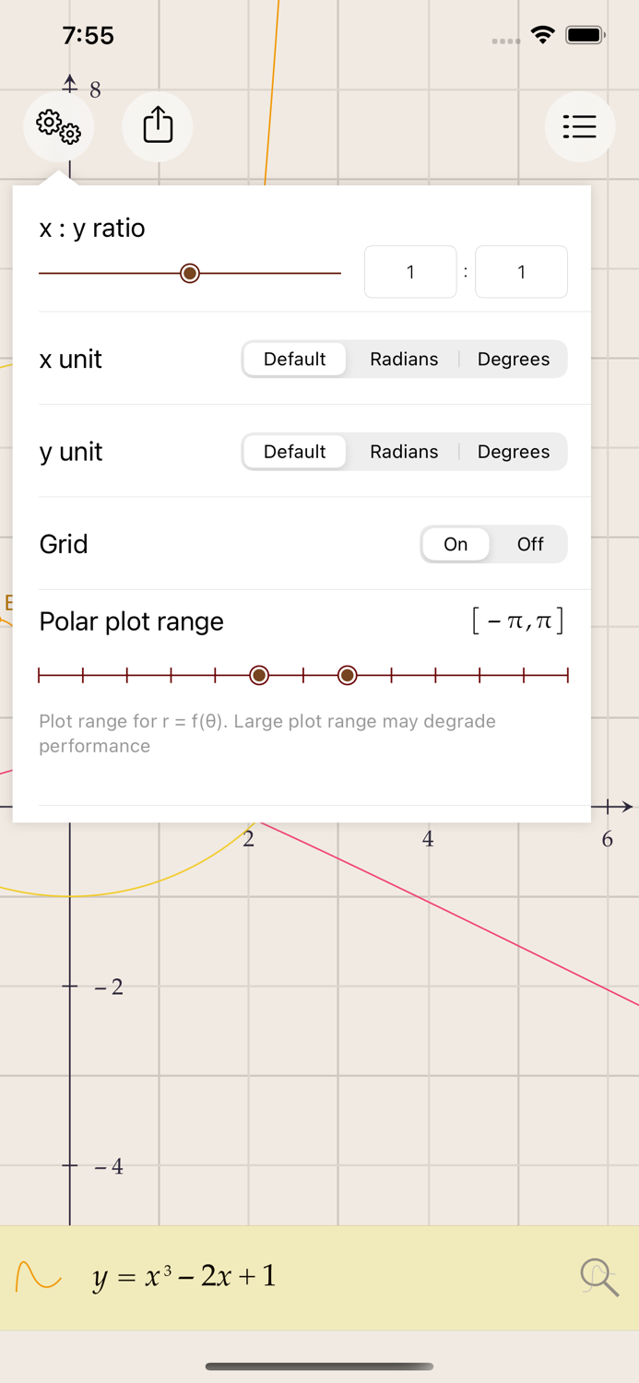Tap the share export icon
This screenshot has height=1383, width=639.
tap(157, 126)
